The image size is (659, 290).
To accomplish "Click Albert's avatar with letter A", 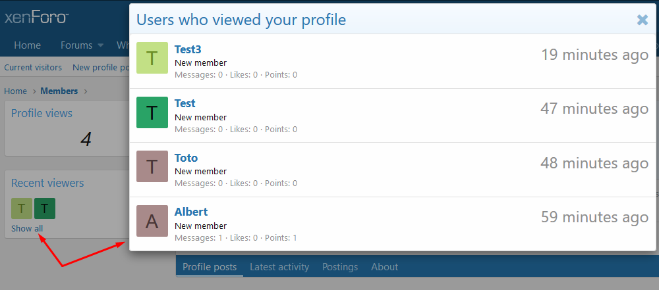I will [x=152, y=221].
